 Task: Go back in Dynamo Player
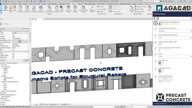pyautogui.click(x=154, y=18)
